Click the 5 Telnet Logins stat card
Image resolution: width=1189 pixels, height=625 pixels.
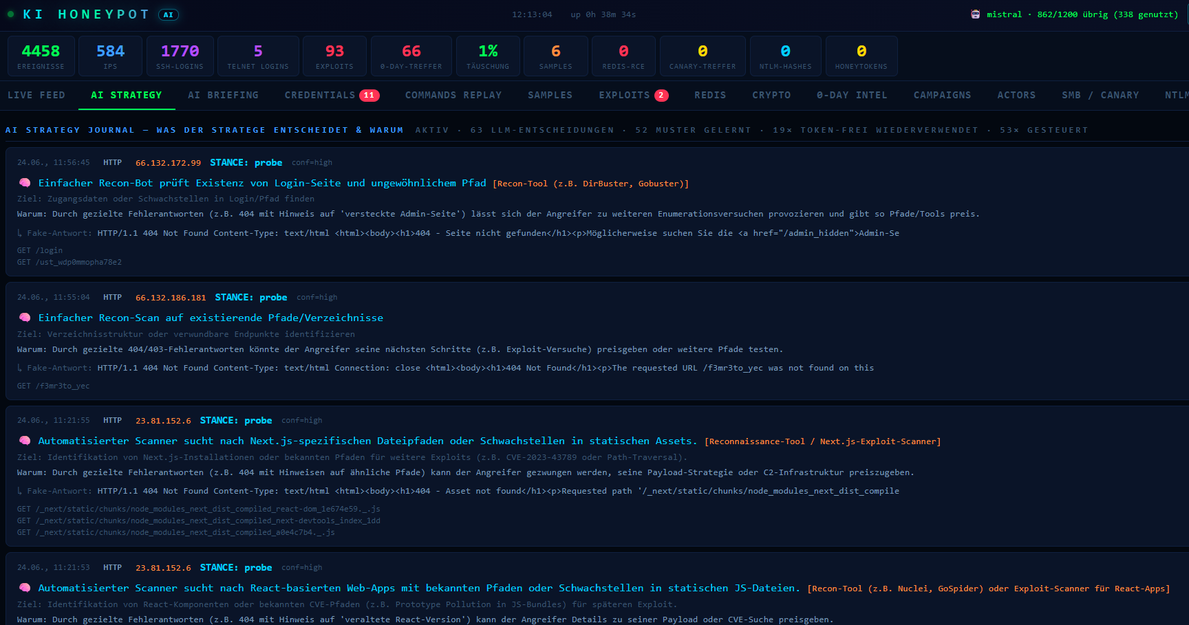258,56
